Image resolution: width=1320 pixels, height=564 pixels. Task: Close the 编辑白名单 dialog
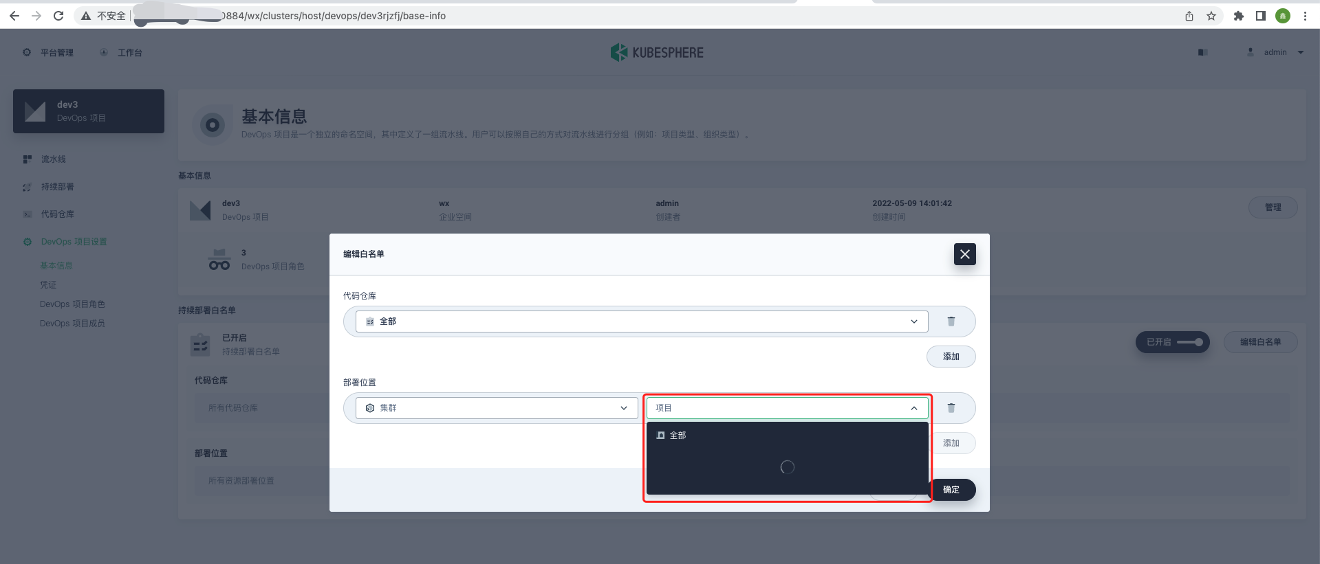click(x=965, y=254)
